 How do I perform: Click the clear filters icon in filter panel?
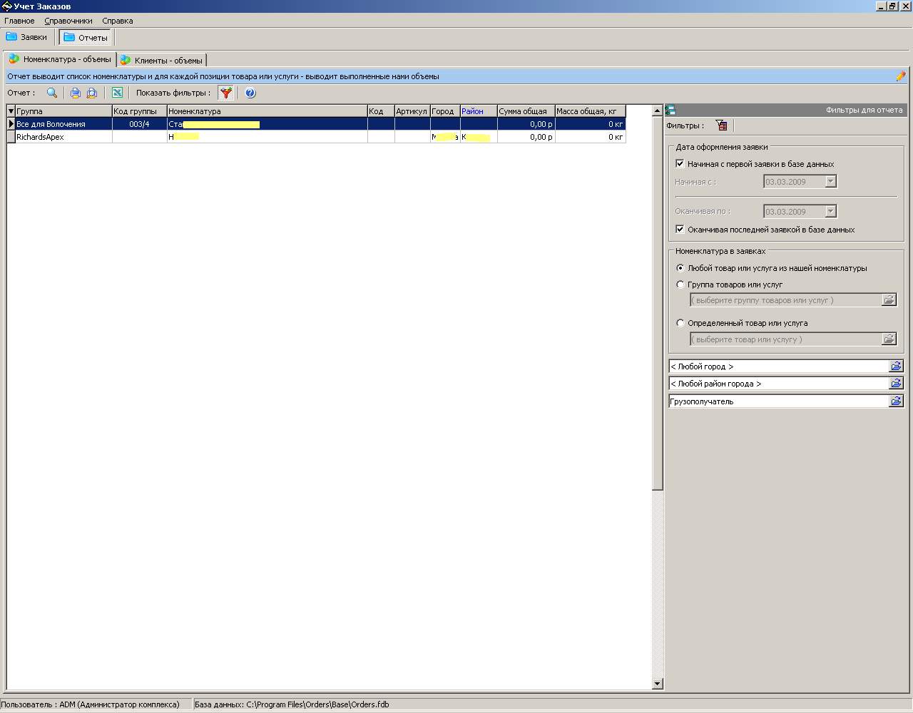point(721,125)
